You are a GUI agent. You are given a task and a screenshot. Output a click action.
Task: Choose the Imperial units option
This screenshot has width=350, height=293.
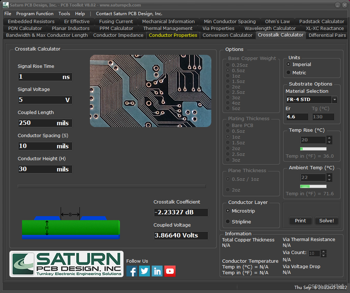click(289, 64)
